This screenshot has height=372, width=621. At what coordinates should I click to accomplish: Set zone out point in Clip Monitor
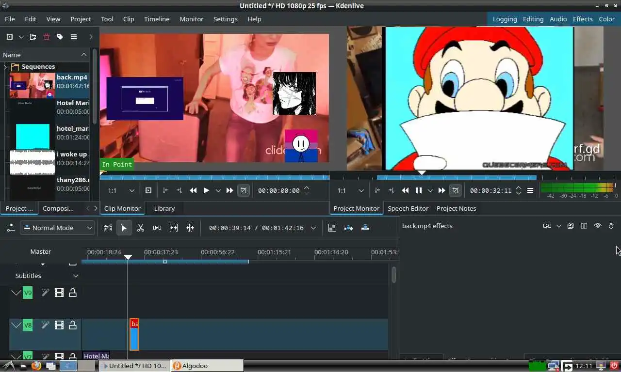[x=179, y=190]
